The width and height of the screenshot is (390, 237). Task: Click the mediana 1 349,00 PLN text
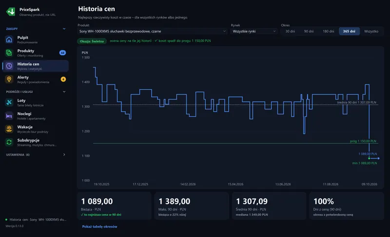[x=252, y=215]
